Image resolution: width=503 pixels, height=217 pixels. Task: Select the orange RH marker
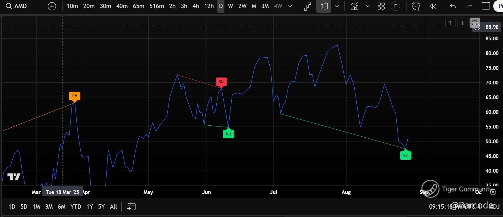point(75,96)
